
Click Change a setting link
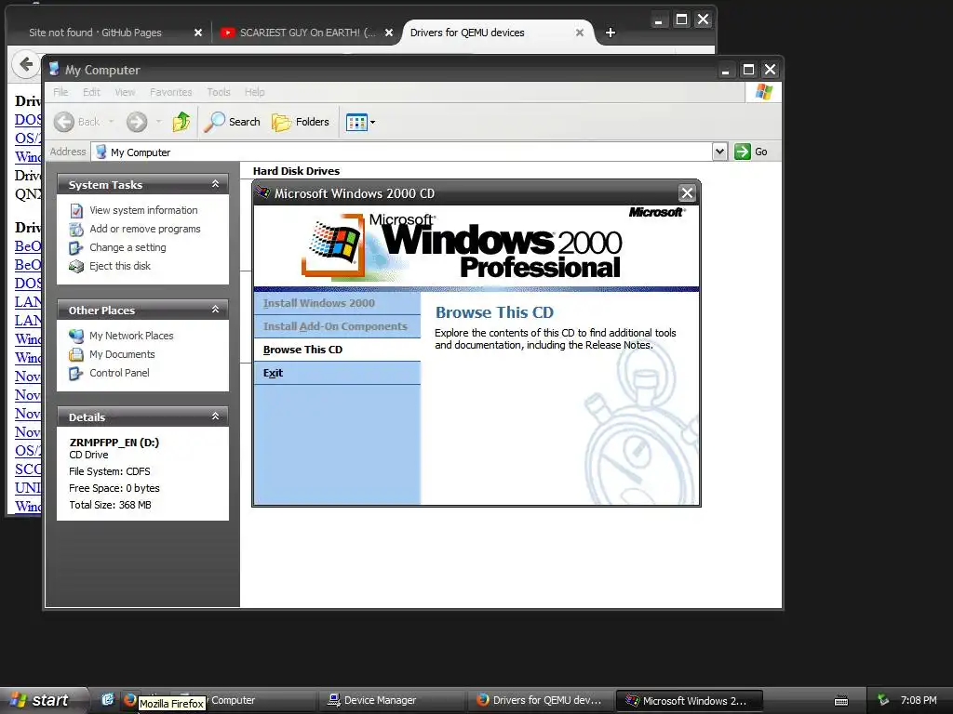click(128, 247)
